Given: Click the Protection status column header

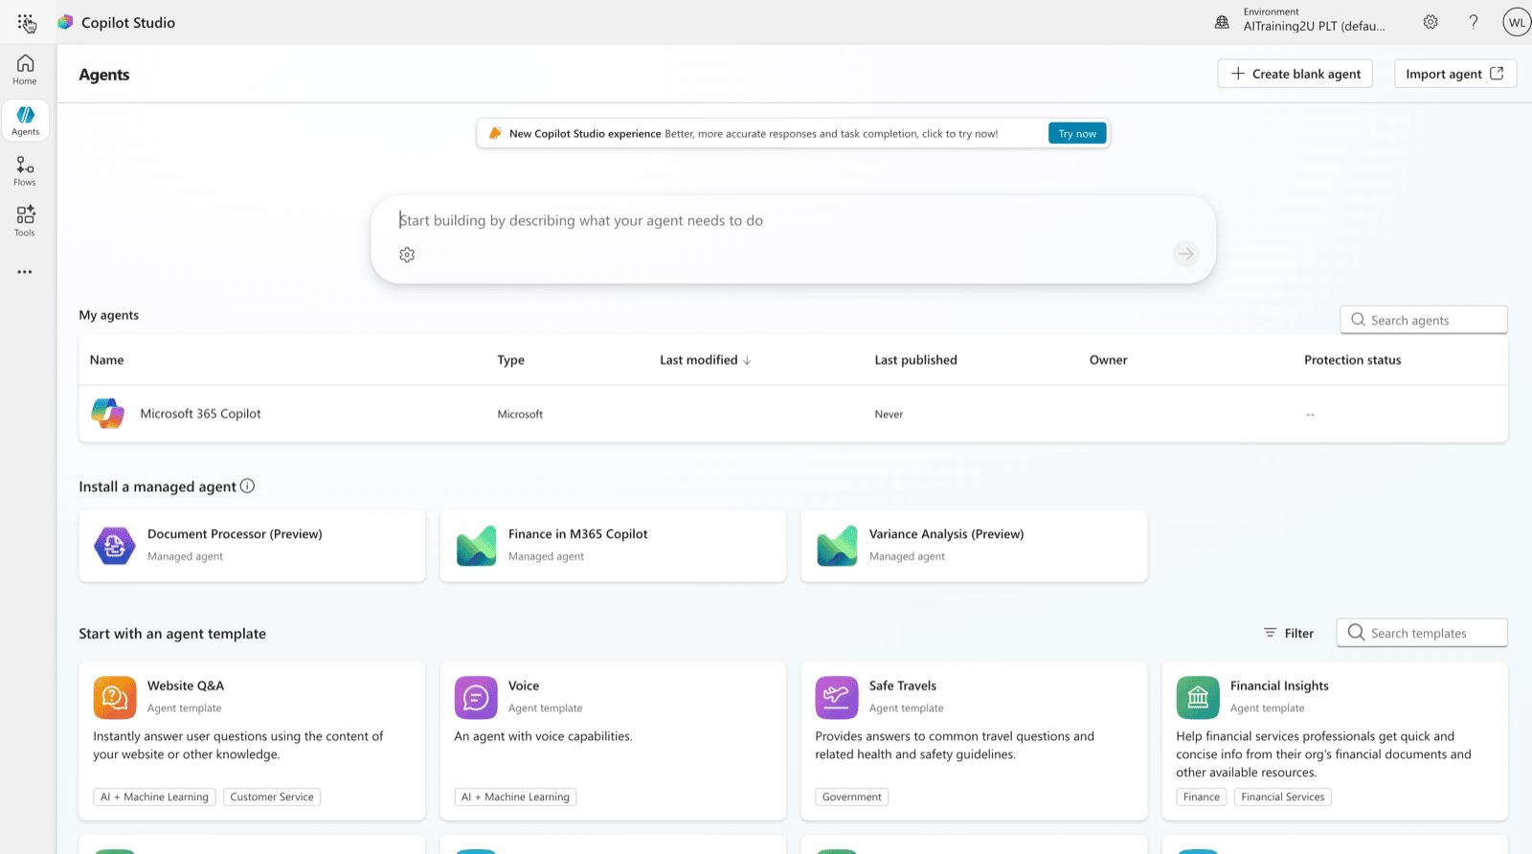Looking at the screenshot, I should 1352,360.
